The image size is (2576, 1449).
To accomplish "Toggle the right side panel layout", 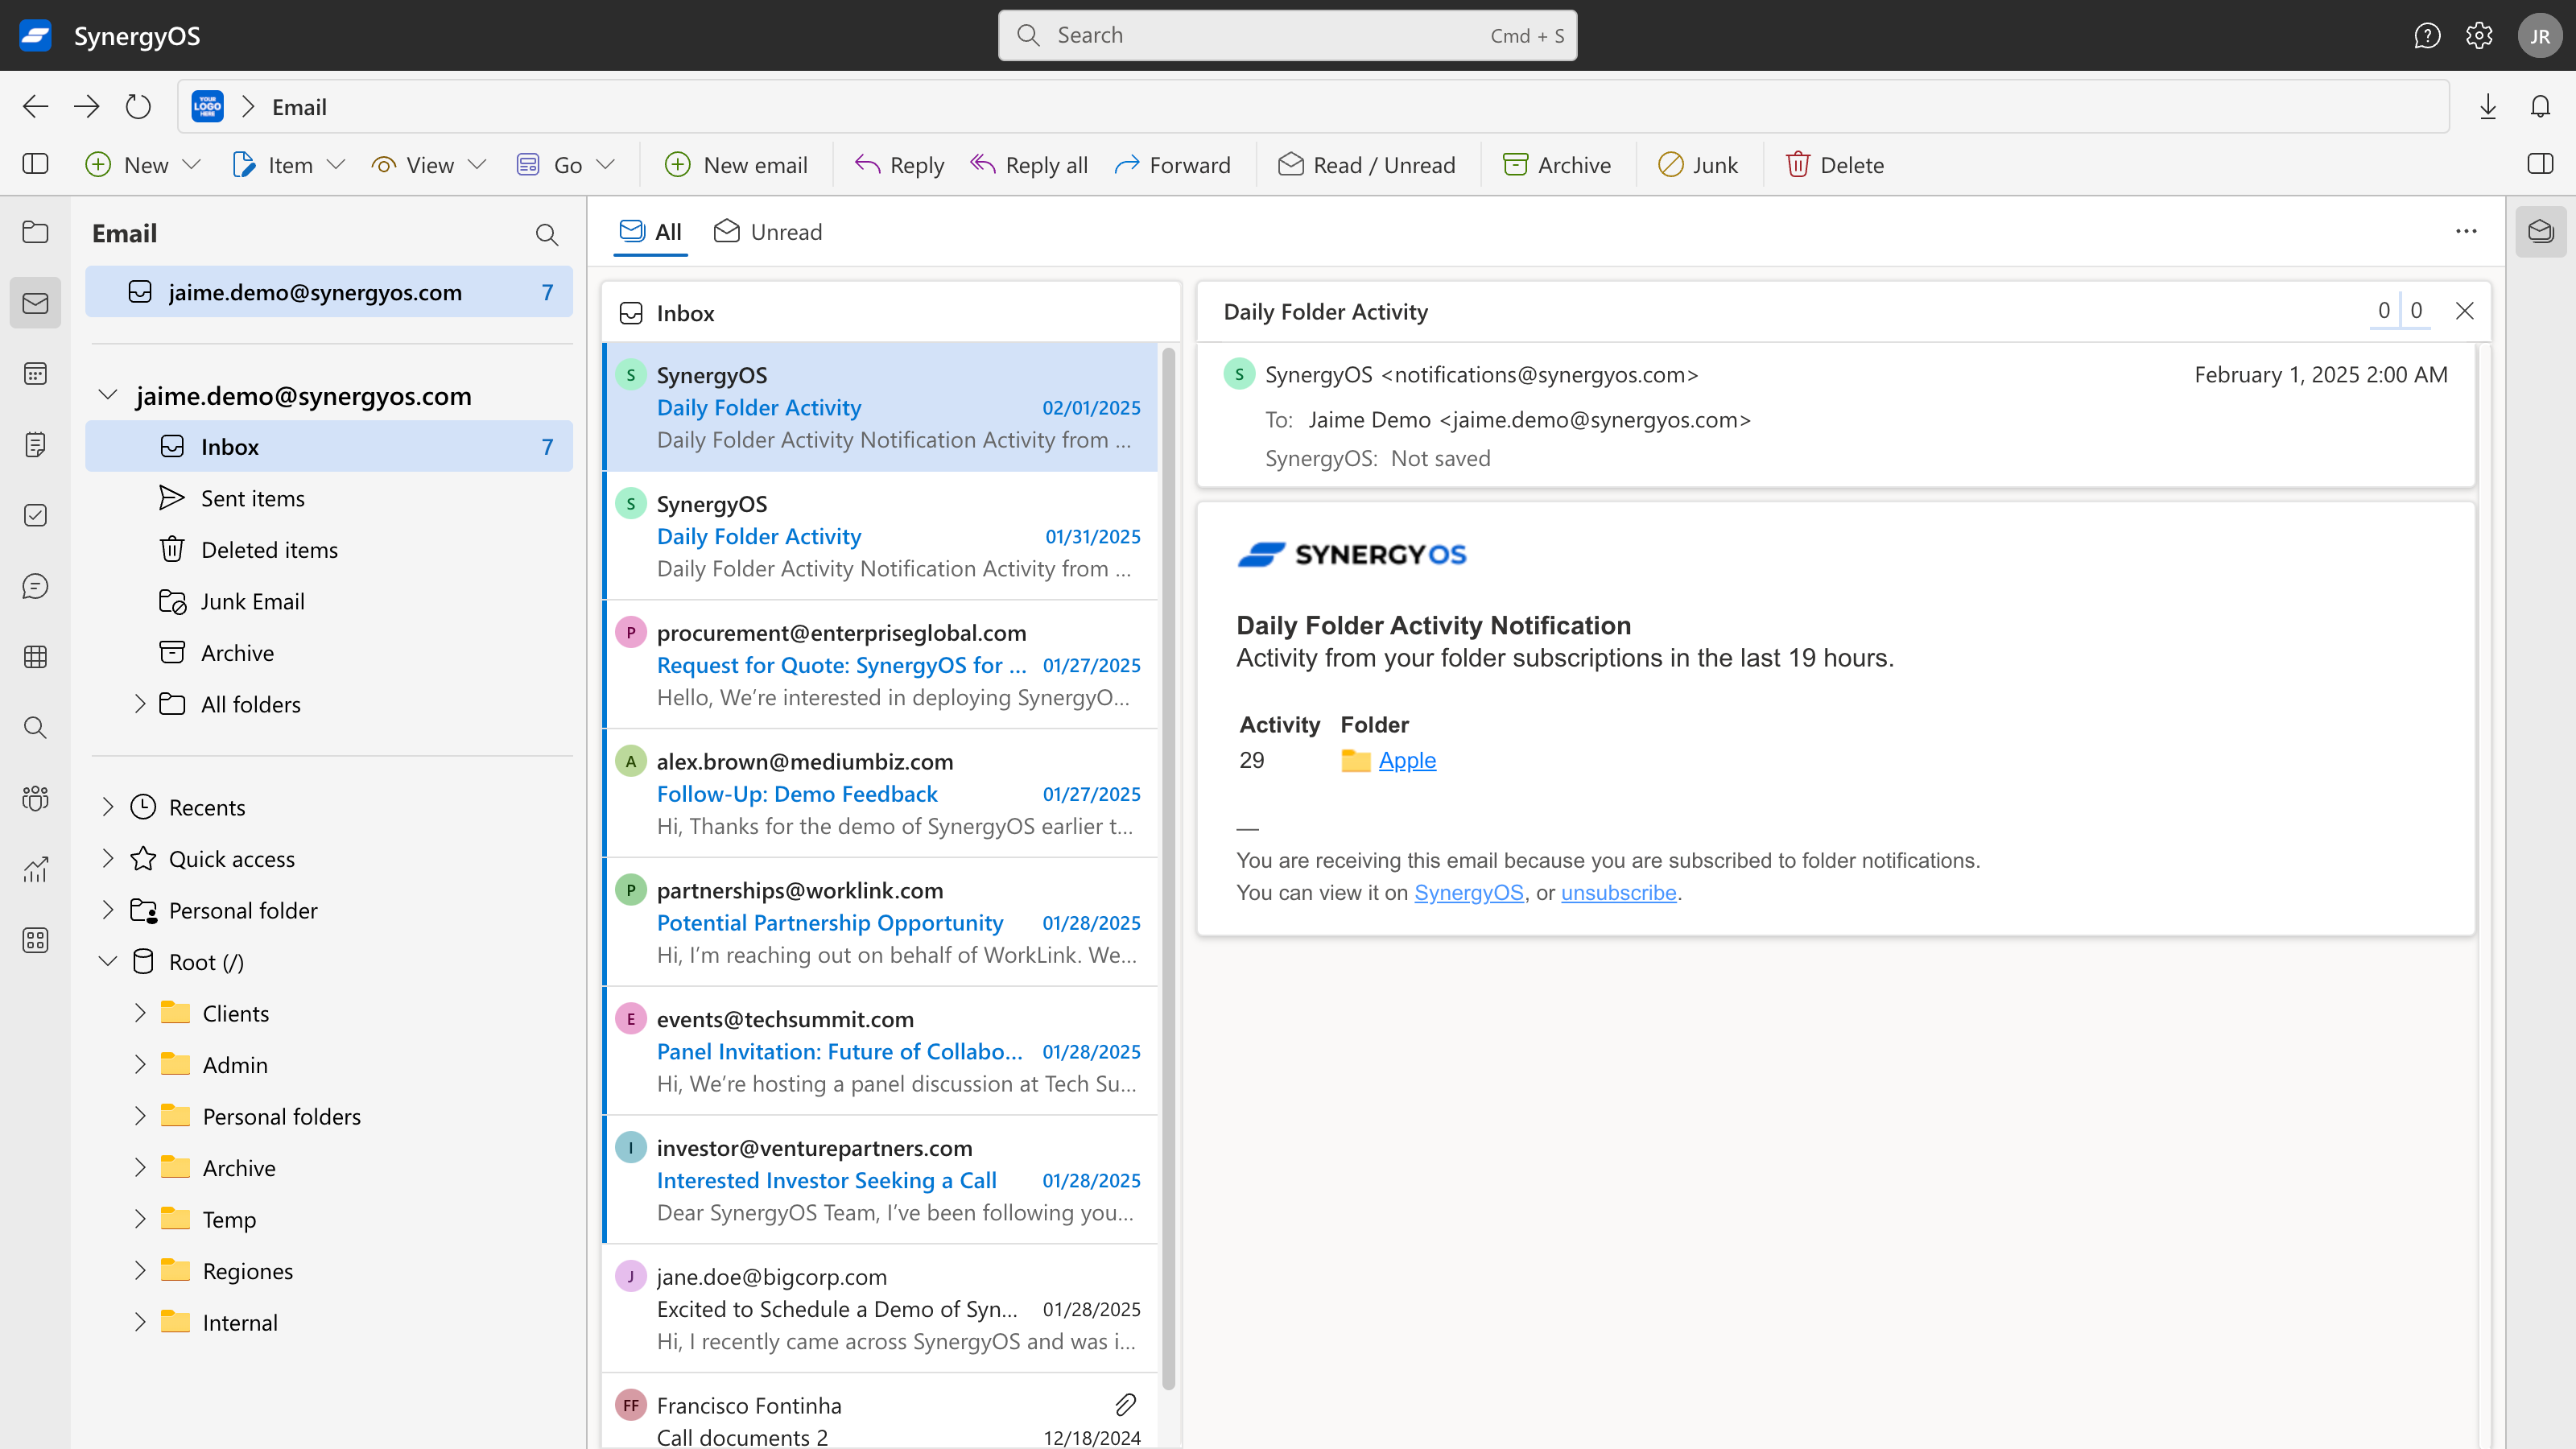I will point(2541,164).
